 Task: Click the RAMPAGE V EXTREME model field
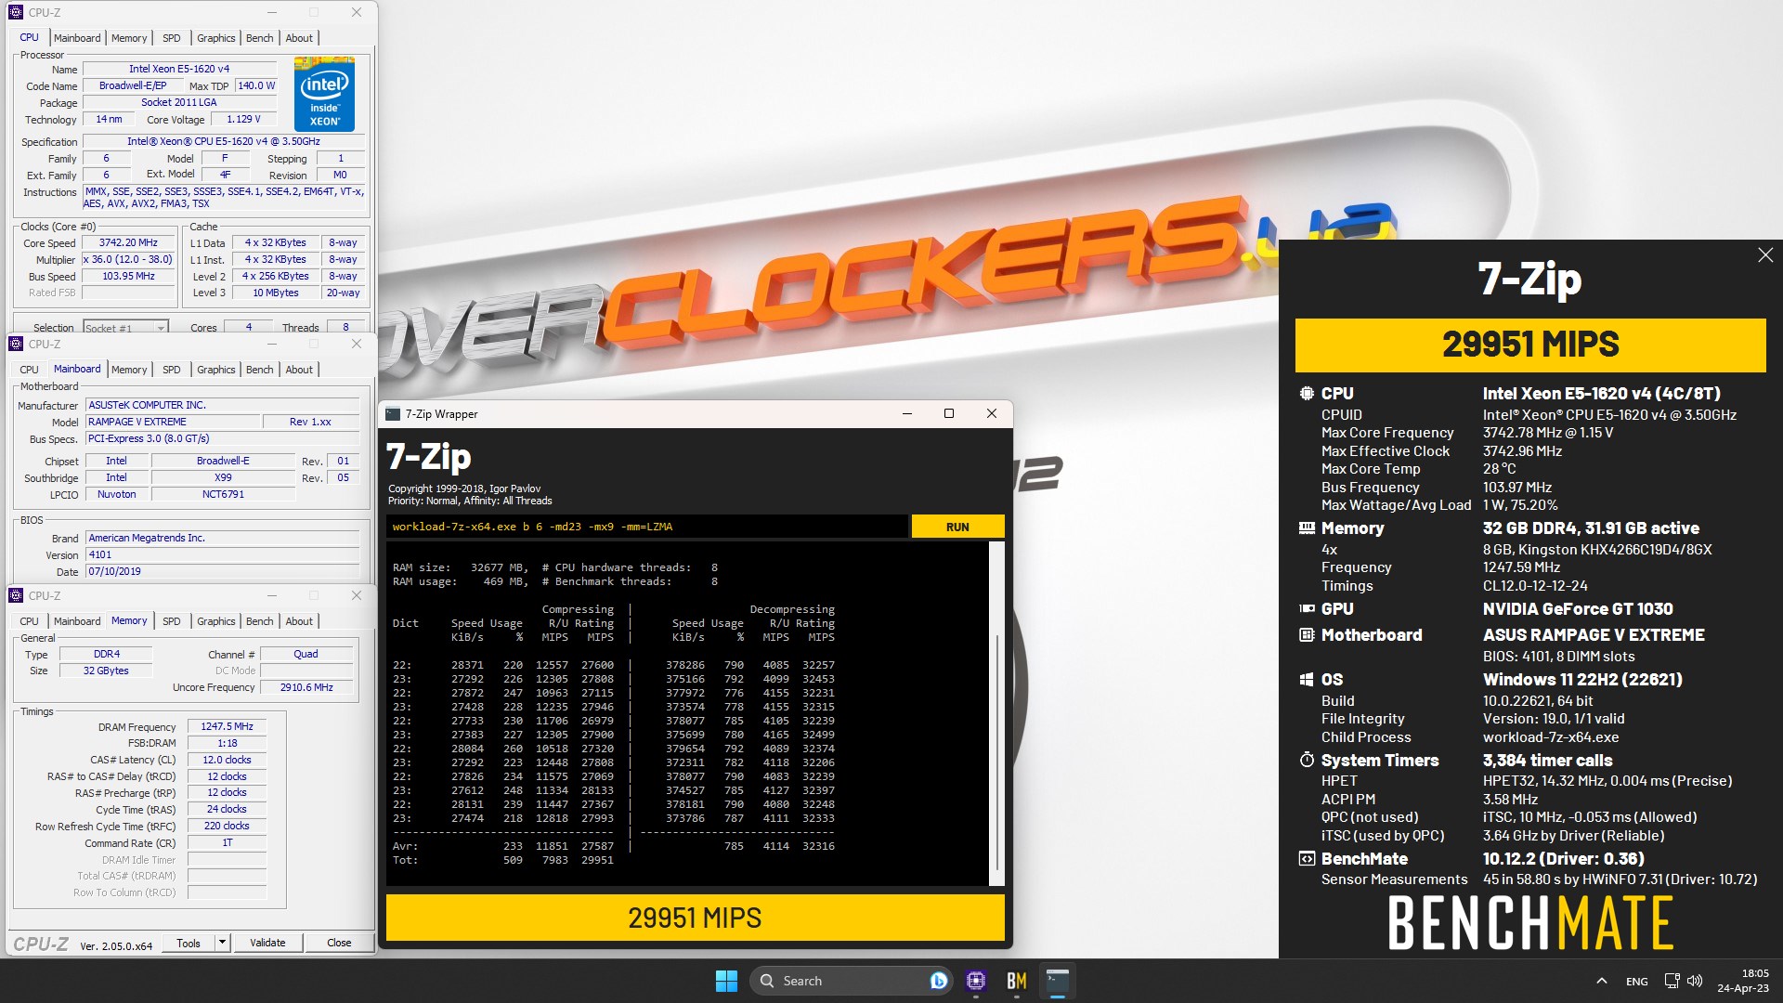pos(173,422)
